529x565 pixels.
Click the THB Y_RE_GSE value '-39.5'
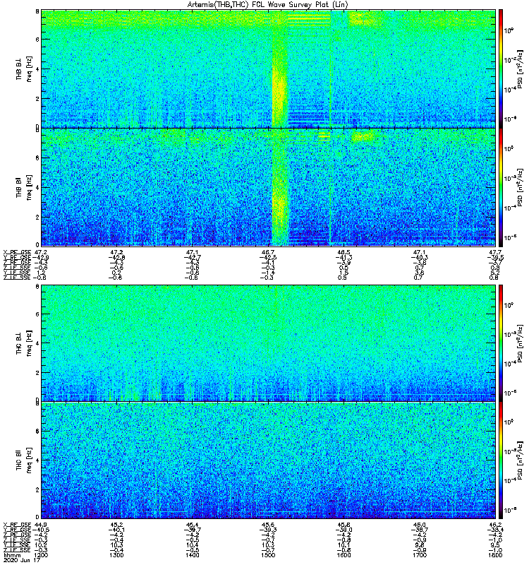click(496, 257)
